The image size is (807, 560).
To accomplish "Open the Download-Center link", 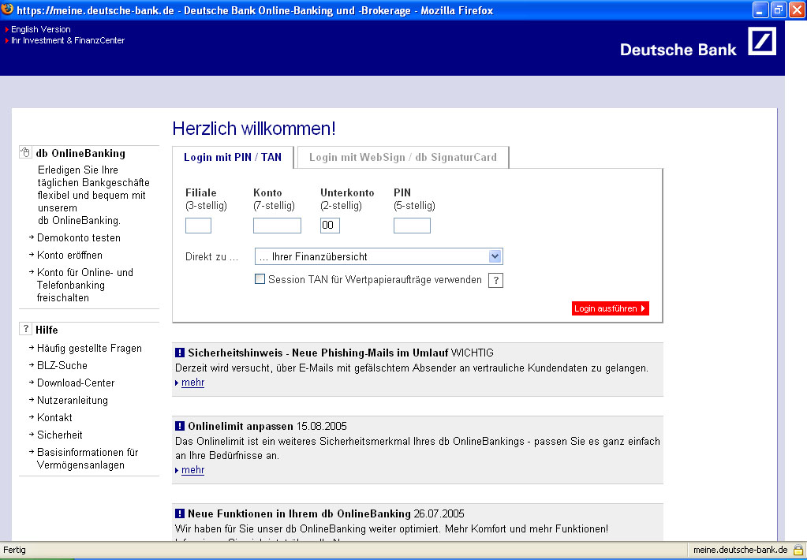I will [x=76, y=383].
